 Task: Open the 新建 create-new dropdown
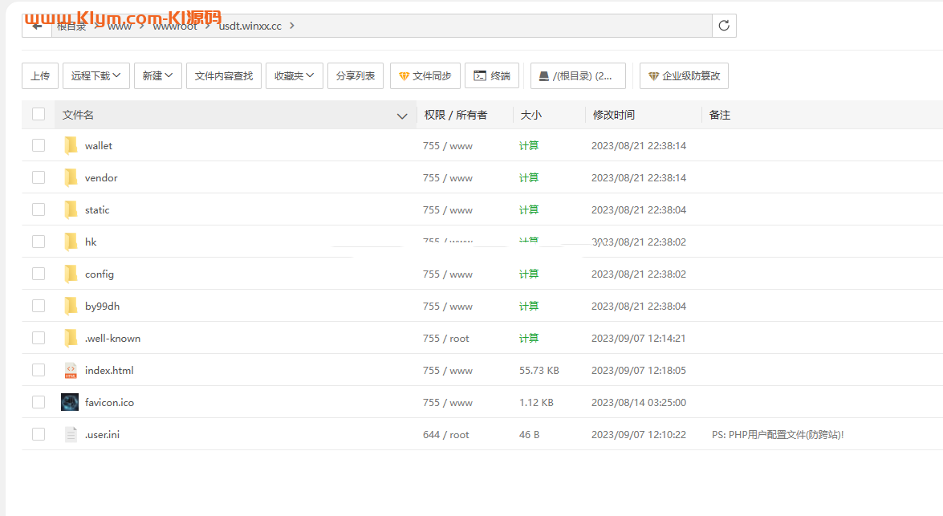coord(158,76)
